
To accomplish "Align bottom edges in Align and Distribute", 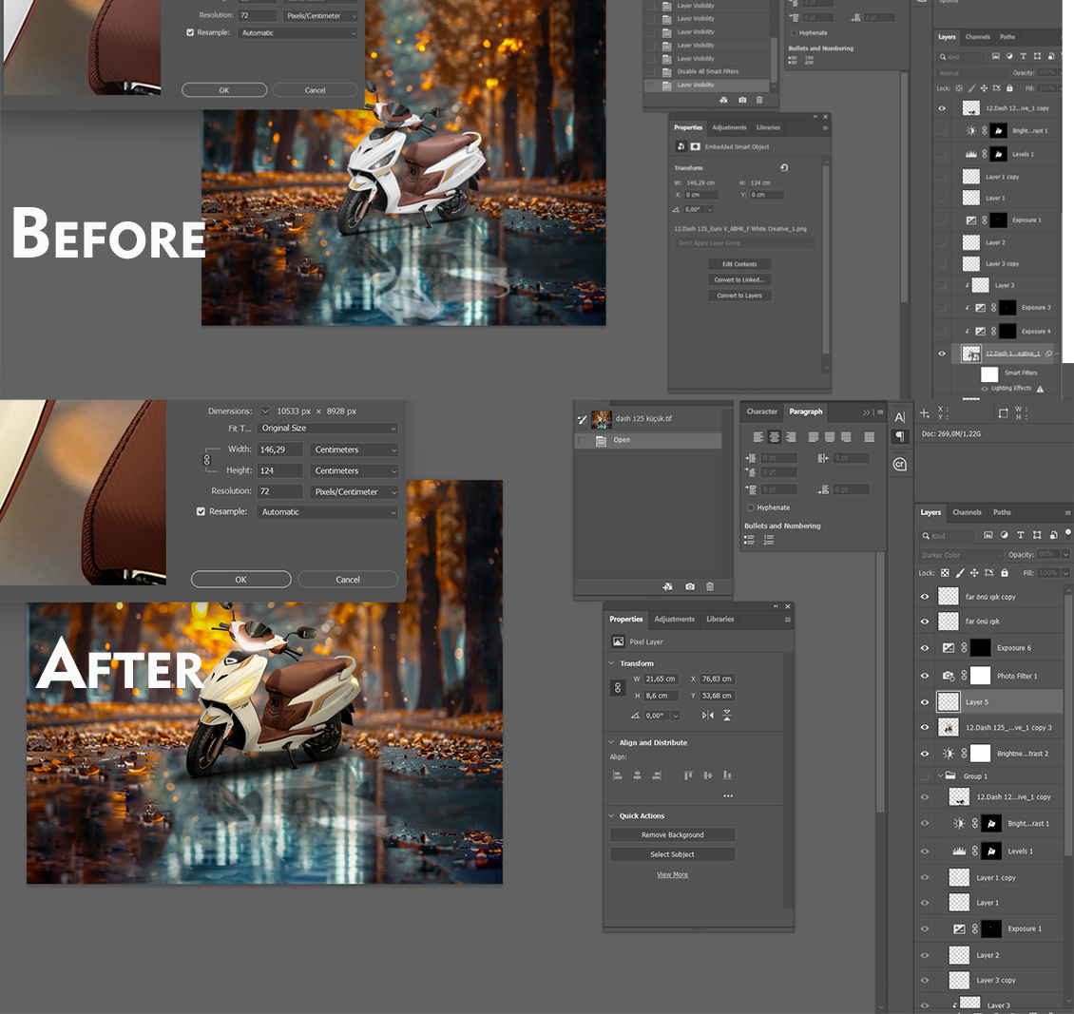I will tap(727, 775).
